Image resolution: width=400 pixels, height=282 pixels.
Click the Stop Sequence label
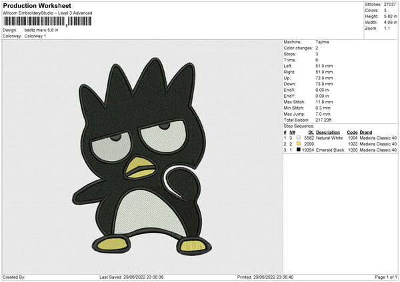[x=299, y=126]
